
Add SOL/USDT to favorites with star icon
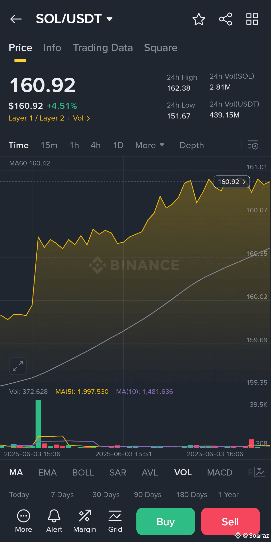coord(199,19)
